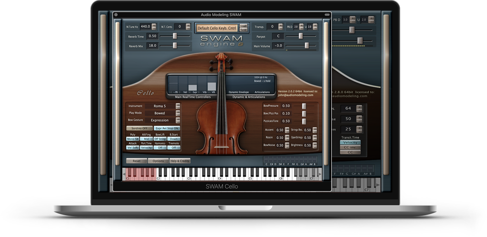Image resolution: width=487 pixels, height=237 pixels.
Task: Click the close button of Audio Modeling SWAM window
Action: click(116, 15)
